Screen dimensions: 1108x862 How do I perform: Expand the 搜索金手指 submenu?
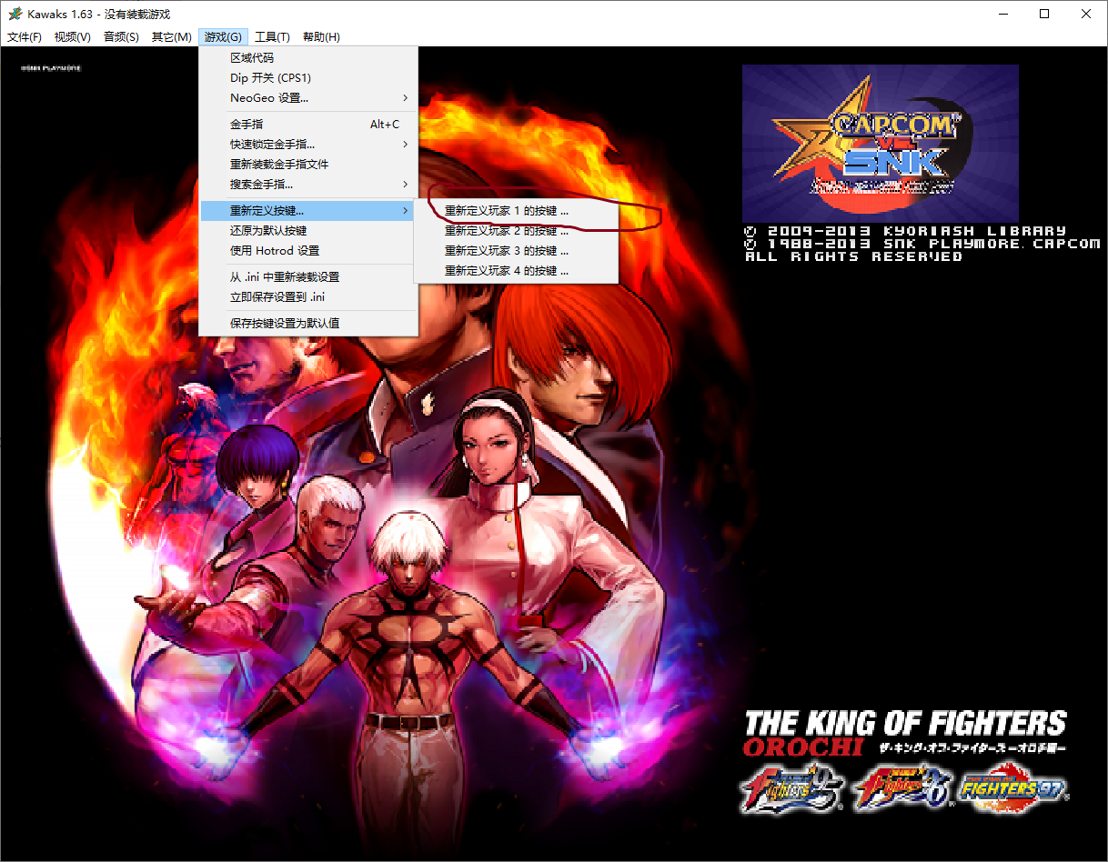click(x=262, y=185)
